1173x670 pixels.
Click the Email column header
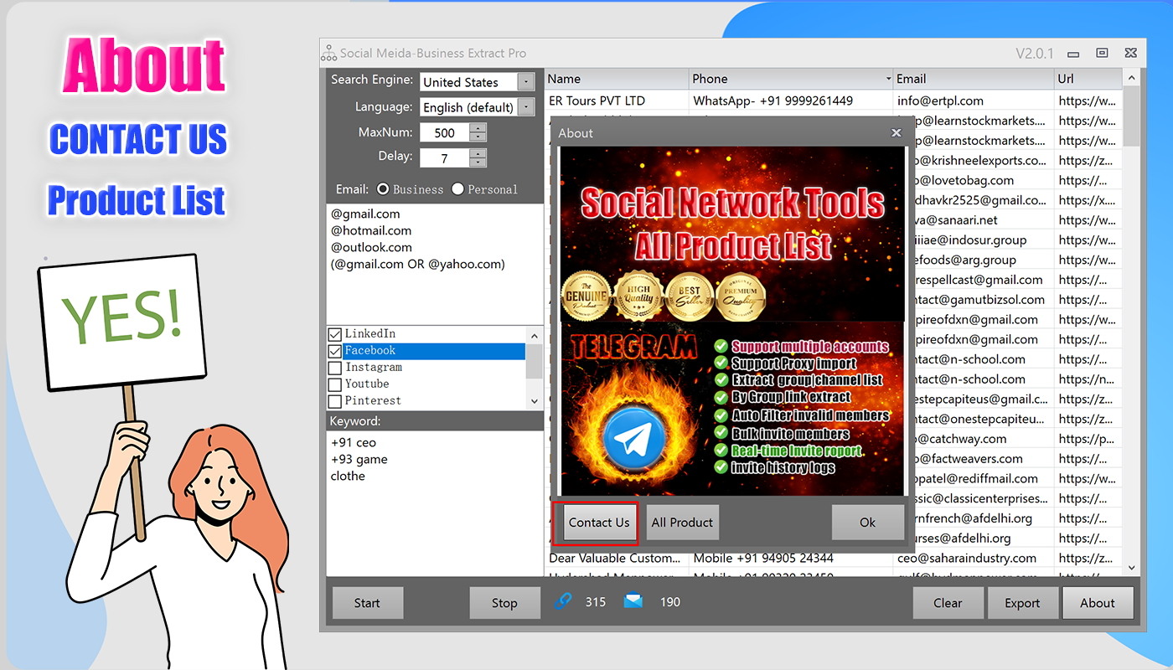974,79
